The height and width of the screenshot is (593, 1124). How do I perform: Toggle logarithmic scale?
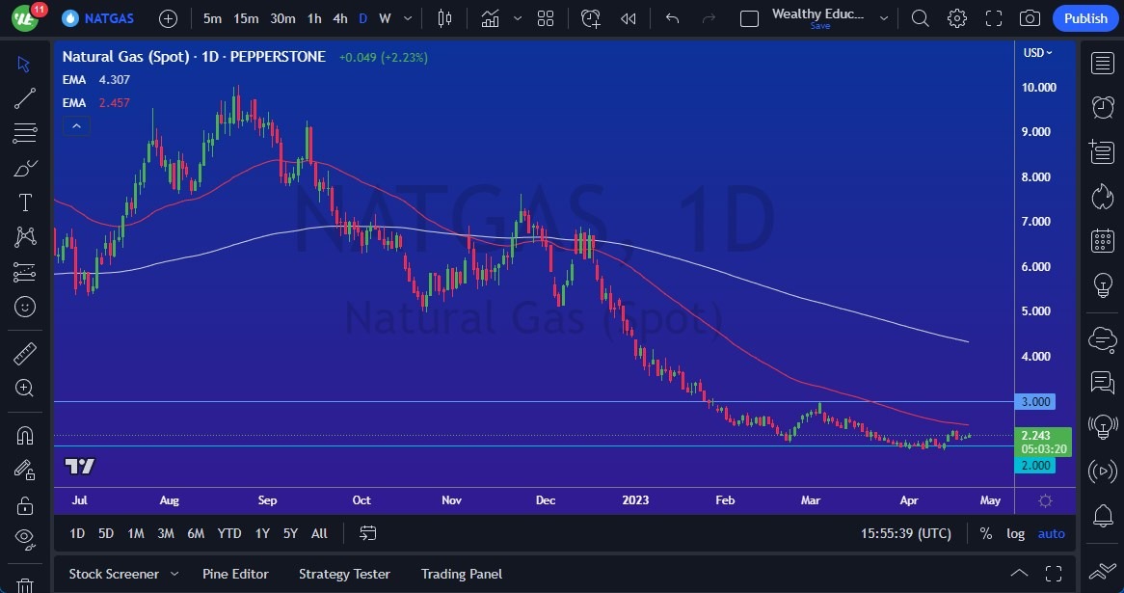click(1015, 533)
